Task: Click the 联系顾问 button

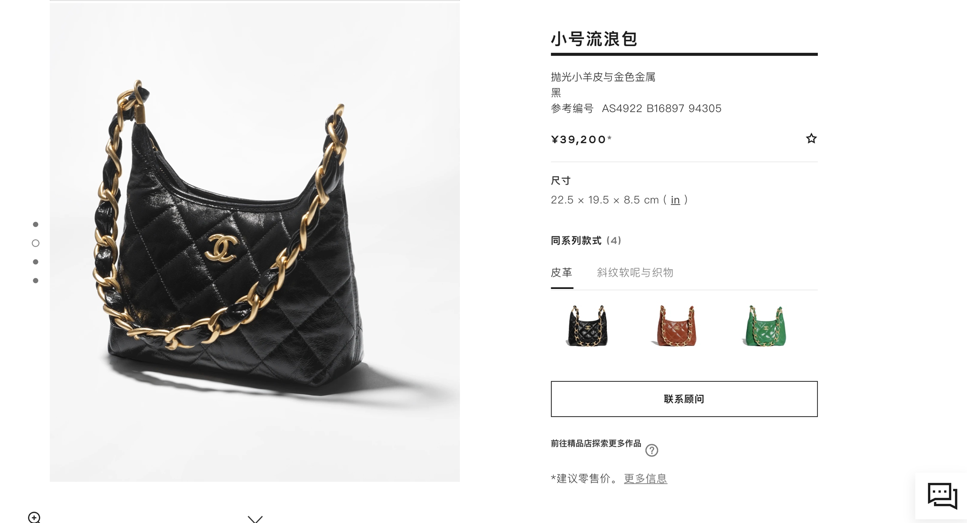Action: coord(684,399)
